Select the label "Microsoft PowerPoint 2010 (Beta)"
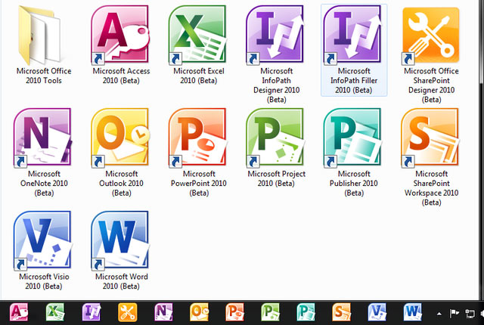This screenshot has height=325, width=484. (198, 183)
